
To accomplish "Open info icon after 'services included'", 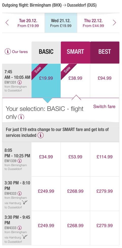I will pos(41,135).
